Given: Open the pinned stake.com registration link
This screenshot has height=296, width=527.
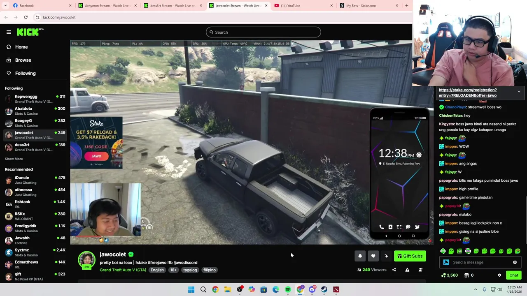Looking at the screenshot, I should [x=467, y=92].
